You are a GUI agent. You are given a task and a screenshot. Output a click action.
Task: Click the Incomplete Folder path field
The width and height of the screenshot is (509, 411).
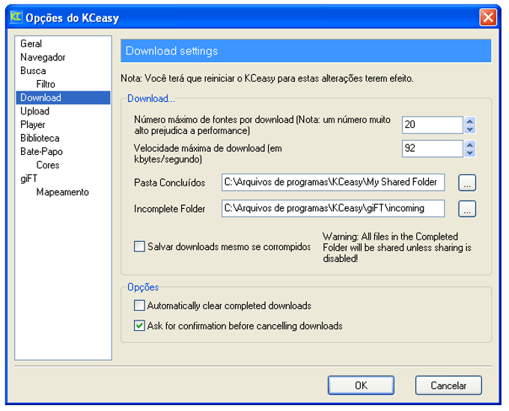333,208
